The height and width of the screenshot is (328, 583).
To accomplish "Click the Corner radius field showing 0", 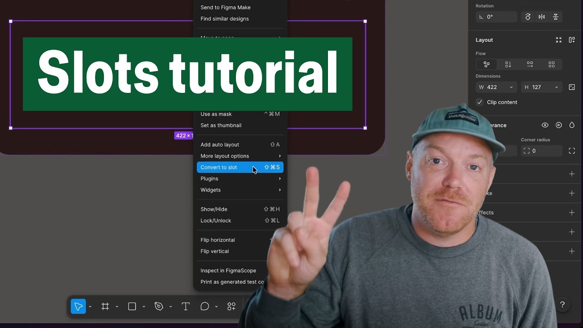I will pos(542,151).
